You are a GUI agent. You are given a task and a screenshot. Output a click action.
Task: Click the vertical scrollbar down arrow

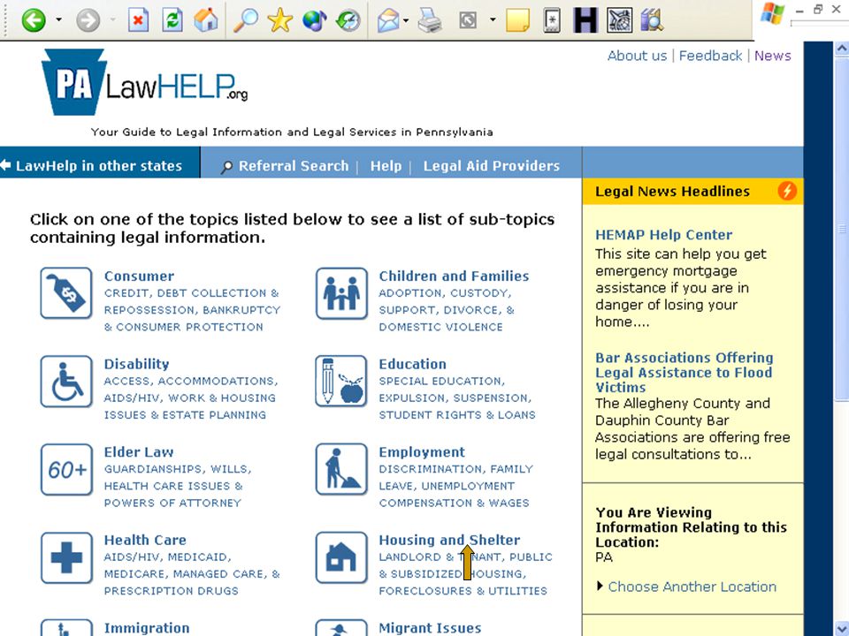coord(842,629)
